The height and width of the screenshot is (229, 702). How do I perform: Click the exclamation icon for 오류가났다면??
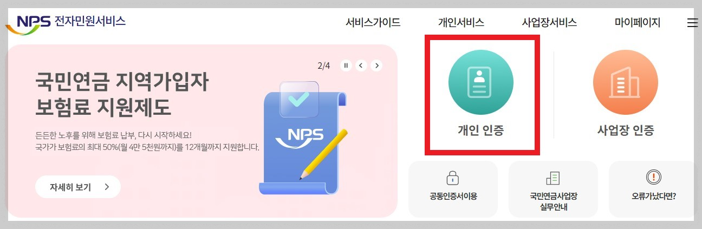654,178
